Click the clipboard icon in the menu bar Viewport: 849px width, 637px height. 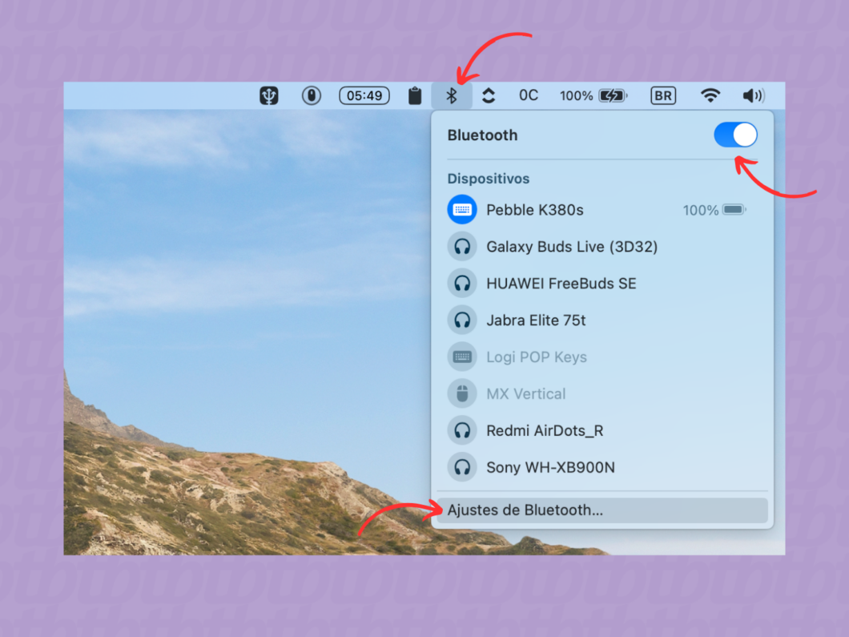414,95
